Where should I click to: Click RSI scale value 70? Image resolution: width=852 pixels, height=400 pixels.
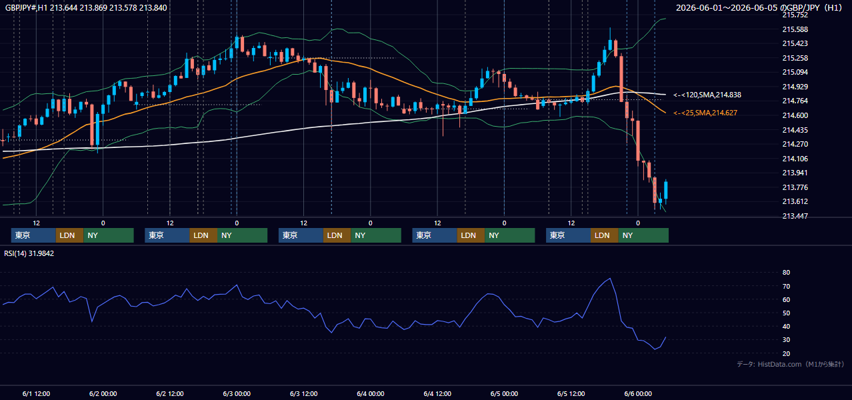786,286
